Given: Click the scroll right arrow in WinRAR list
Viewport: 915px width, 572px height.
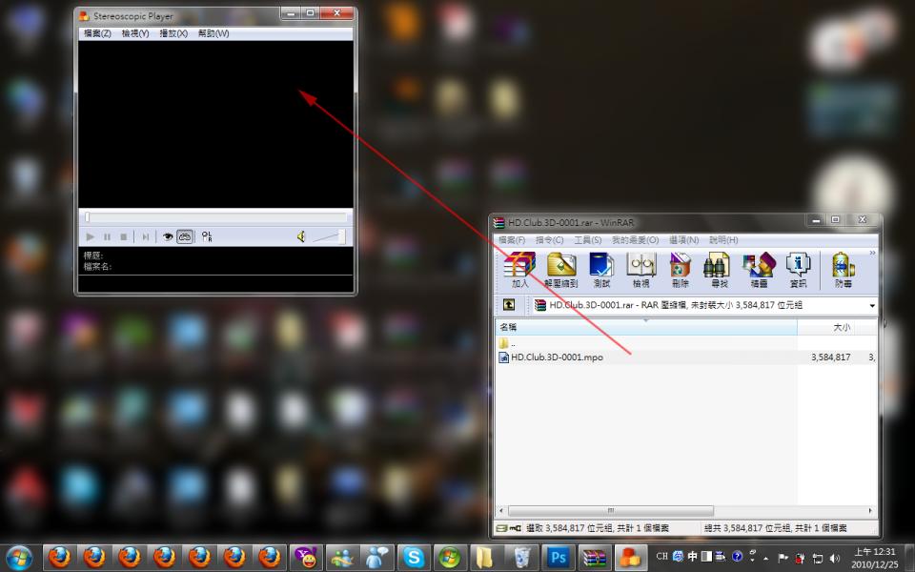Looking at the screenshot, I should click(870, 511).
